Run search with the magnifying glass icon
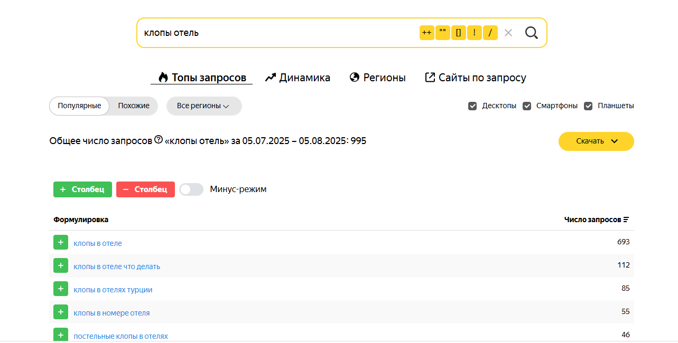 (x=532, y=33)
